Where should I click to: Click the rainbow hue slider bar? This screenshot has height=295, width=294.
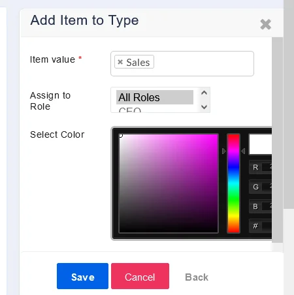coord(233,183)
